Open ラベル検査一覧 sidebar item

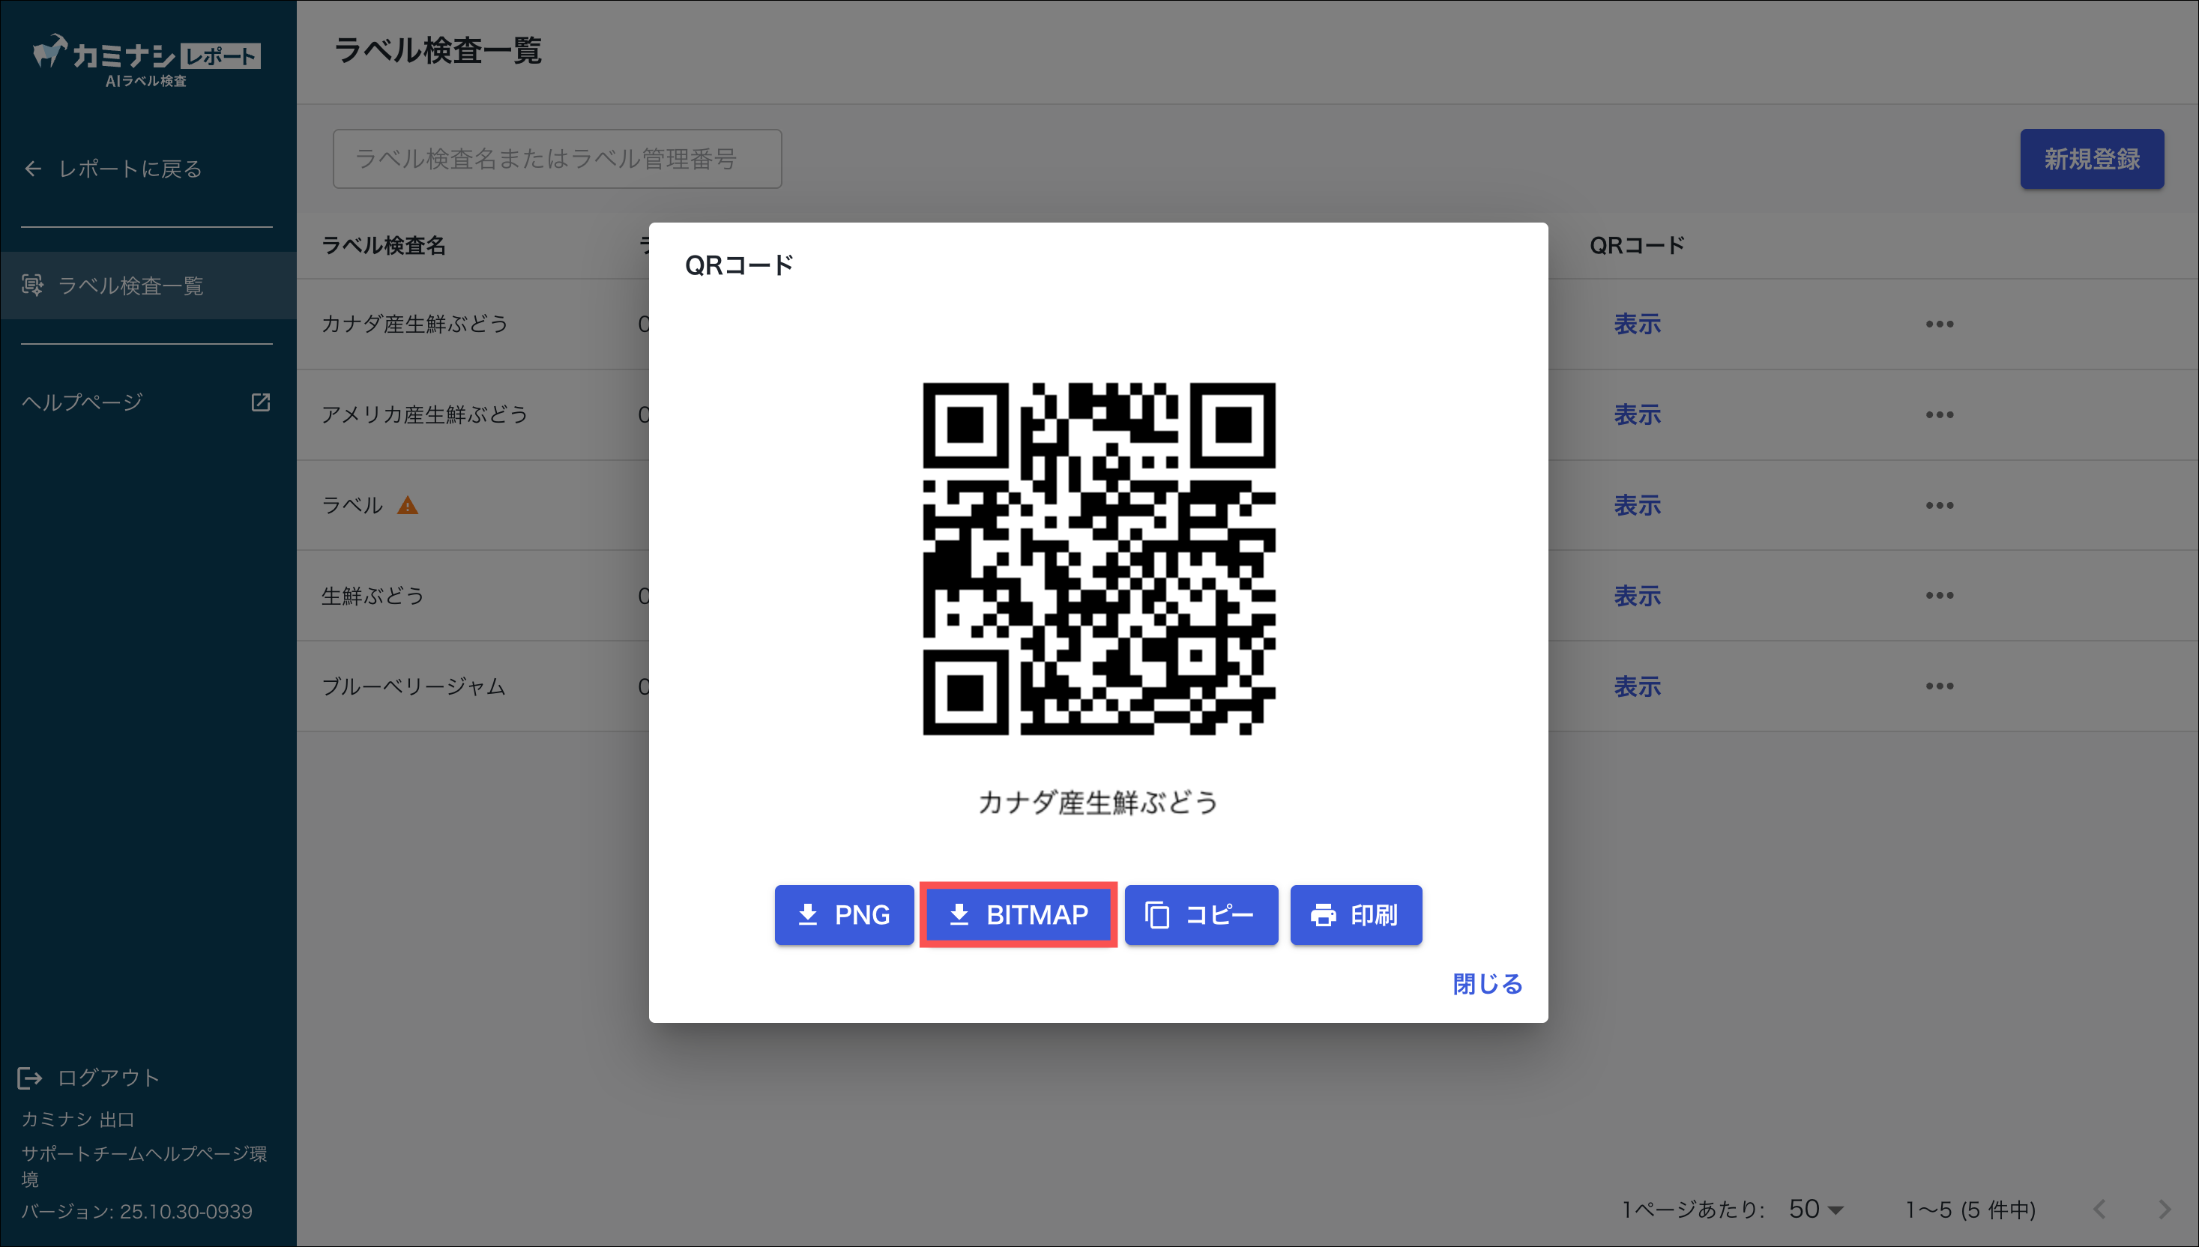(130, 286)
